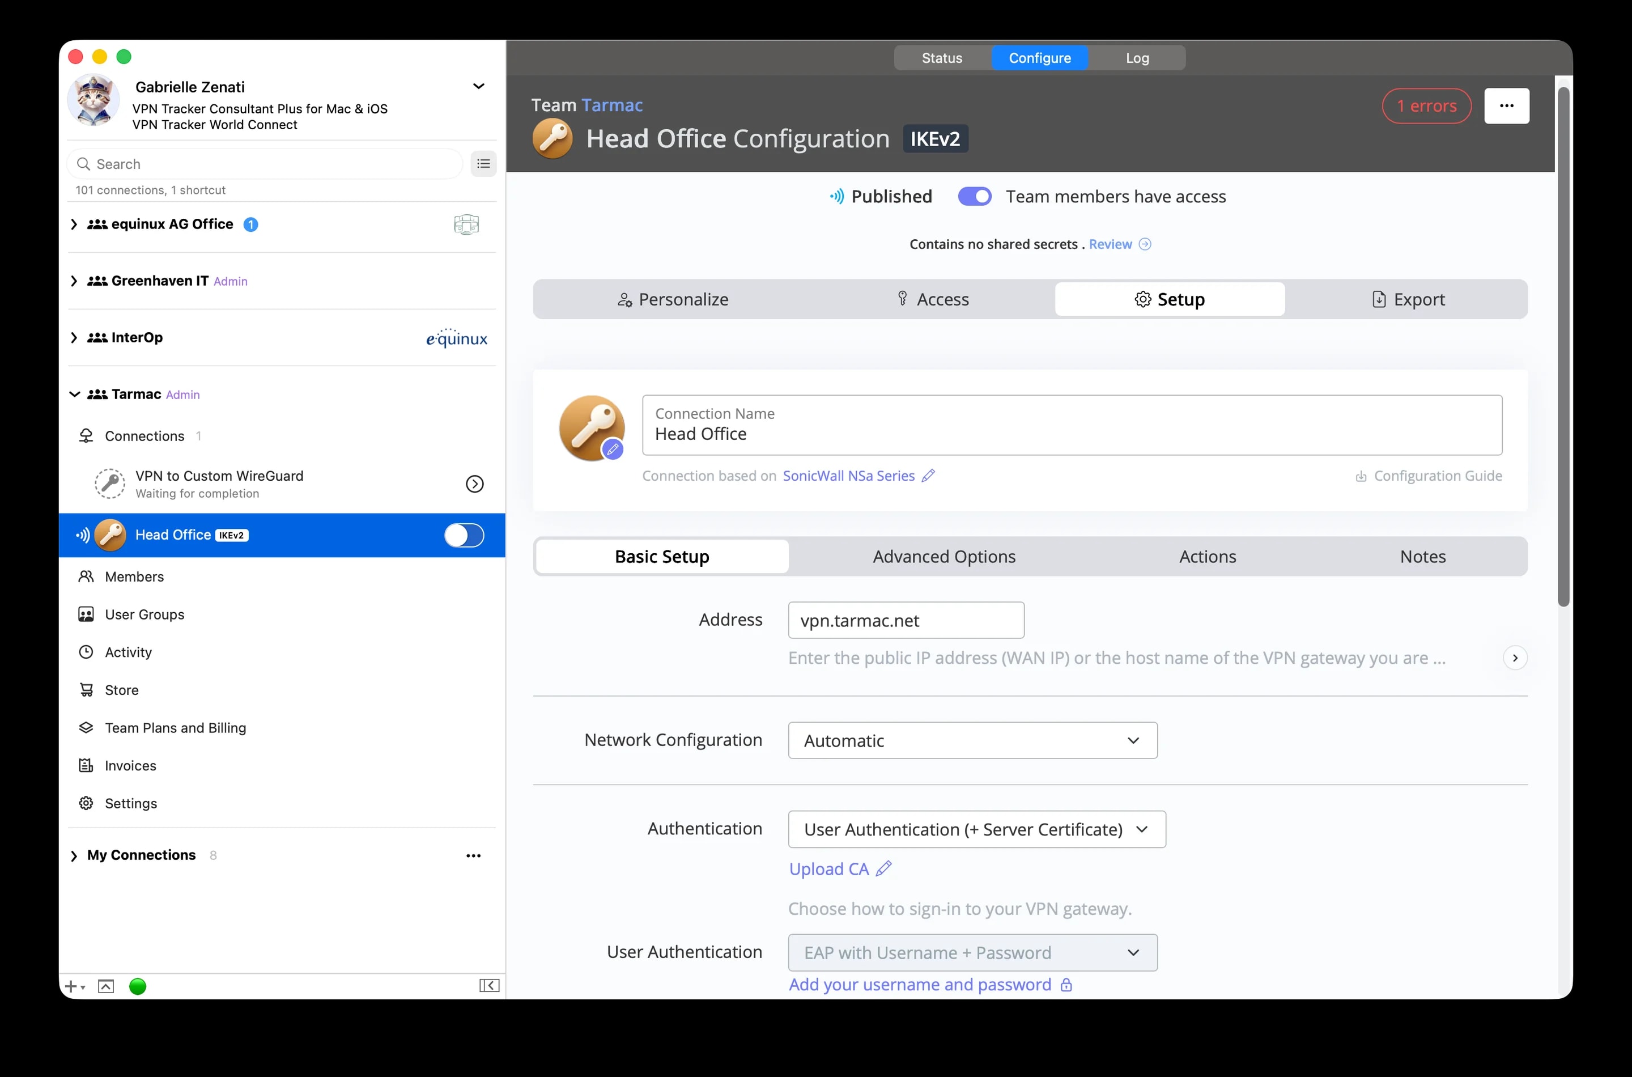Click the circled arrow next to Review
Screen dimensions: 1632x1077
pyautogui.click(x=1145, y=244)
